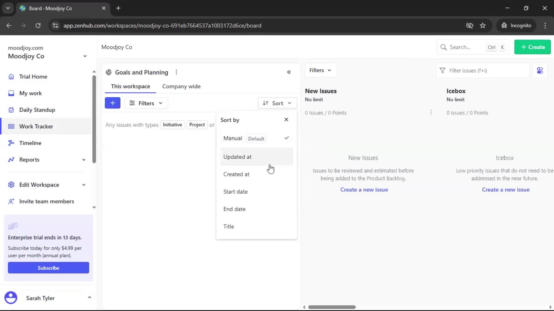Switch to the Company wide tab
Screen dimensions: 554x311
pos(181,86)
